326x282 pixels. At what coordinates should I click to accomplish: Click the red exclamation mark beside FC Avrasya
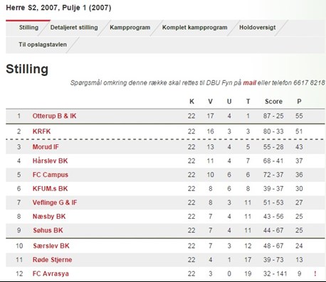(315, 273)
